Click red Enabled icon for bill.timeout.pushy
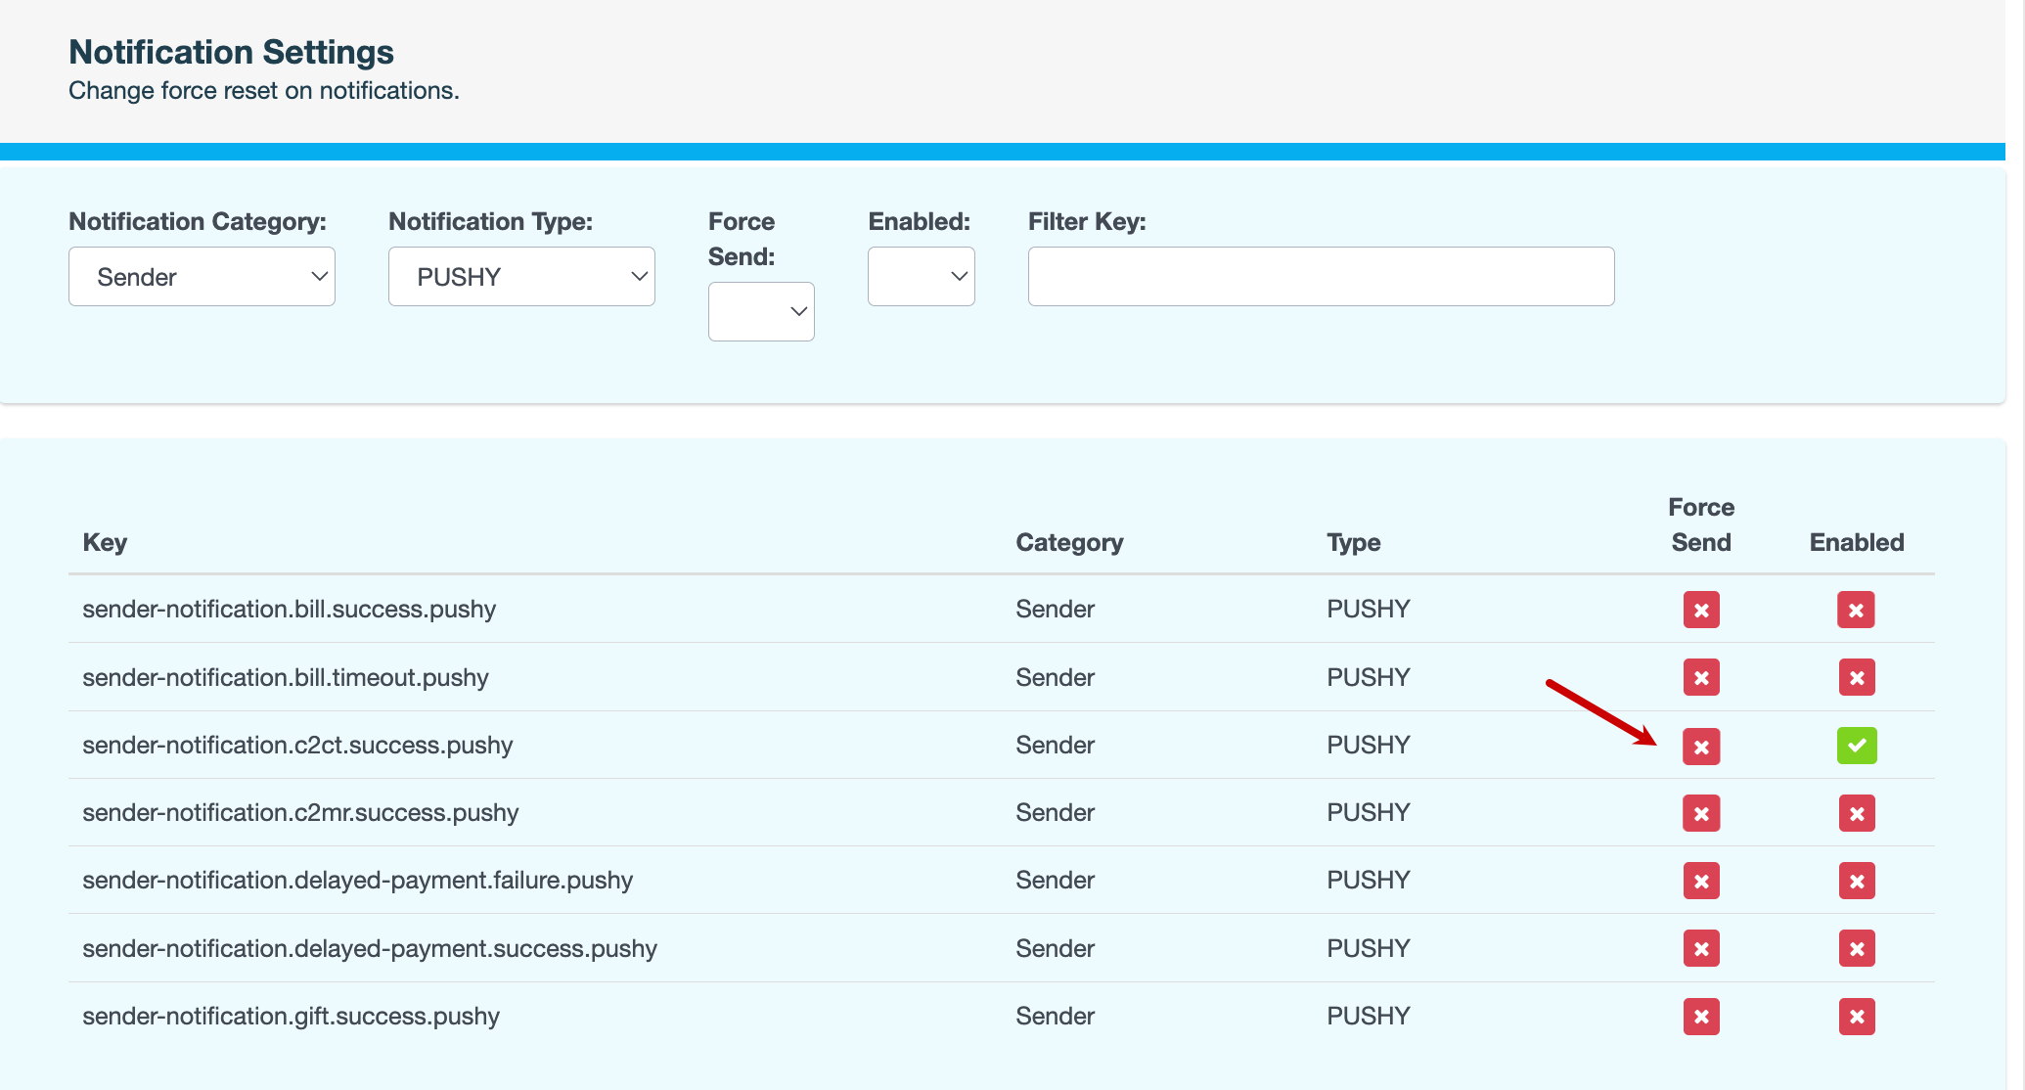2025x1090 pixels. pyautogui.click(x=1856, y=677)
